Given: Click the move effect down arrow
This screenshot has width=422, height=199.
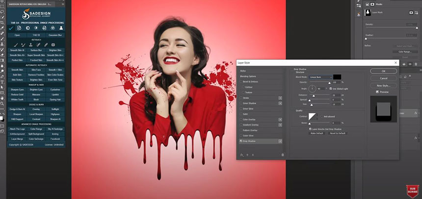Looking at the screenshot, I should pyautogui.click(x=253, y=155).
